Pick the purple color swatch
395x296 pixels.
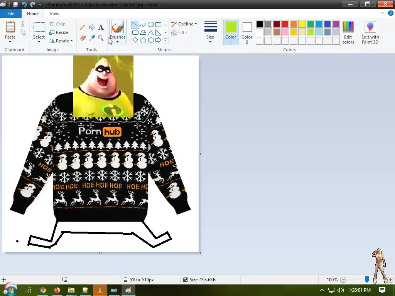[x=336, y=24]
